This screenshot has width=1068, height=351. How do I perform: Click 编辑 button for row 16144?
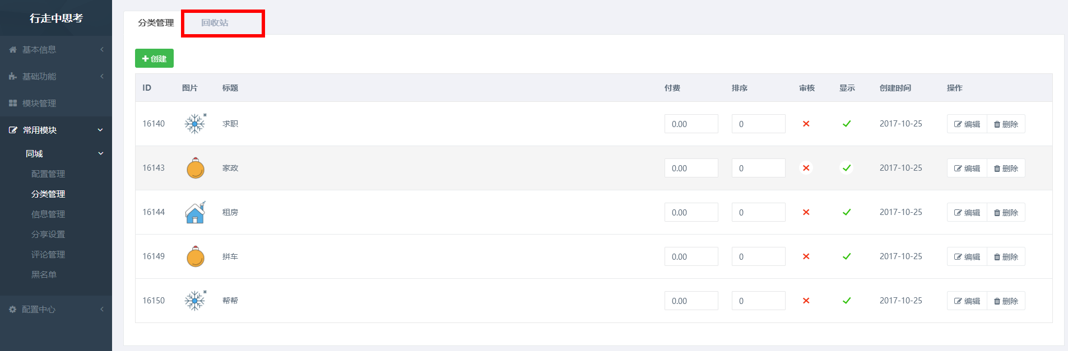click(x=967, y=212)
